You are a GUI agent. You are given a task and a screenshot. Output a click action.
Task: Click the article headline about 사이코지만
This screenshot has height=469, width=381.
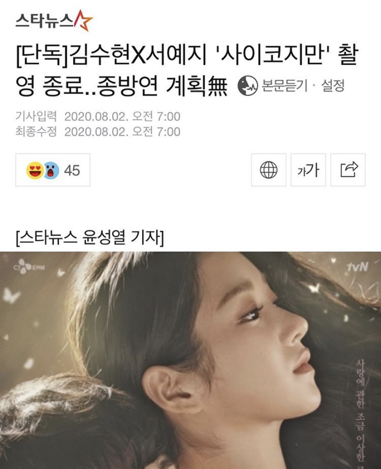coord(186,71)
